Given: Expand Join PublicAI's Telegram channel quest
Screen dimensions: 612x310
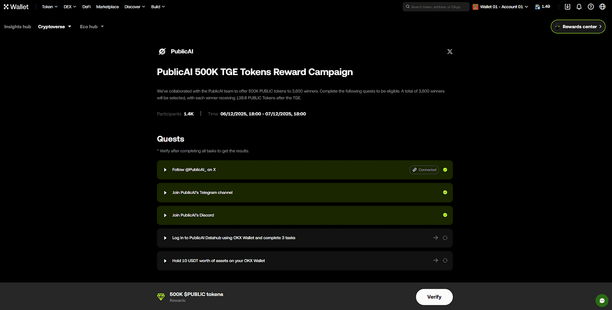Looking at the screenshot, I should coord(305,193).
